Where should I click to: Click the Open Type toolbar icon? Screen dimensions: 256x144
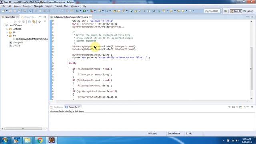pos(114,11)
